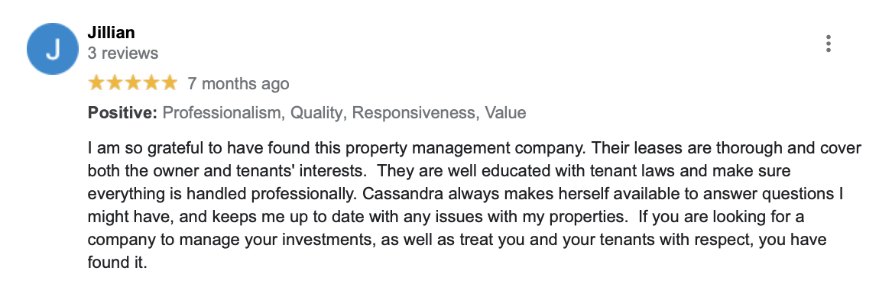Open reviewer profile via the name Jillian
This screenshot has width=879, height=284.
tap(111, 33)
